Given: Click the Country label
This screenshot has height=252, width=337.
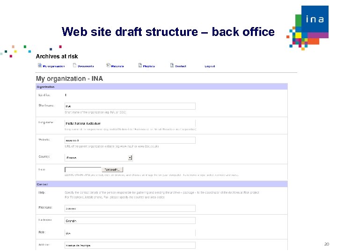Looking at the screenshot, I should coord(44,157).
